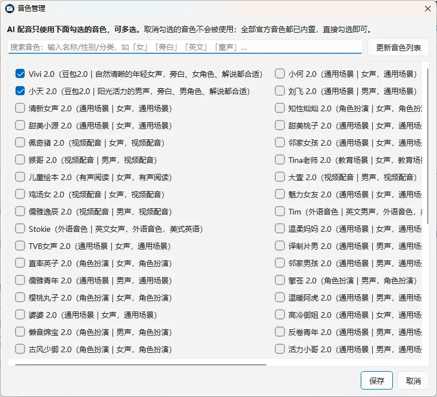
Task: Tick 懒音绵宝 2.0 checkbox
Action: click(x=20, y=332)
